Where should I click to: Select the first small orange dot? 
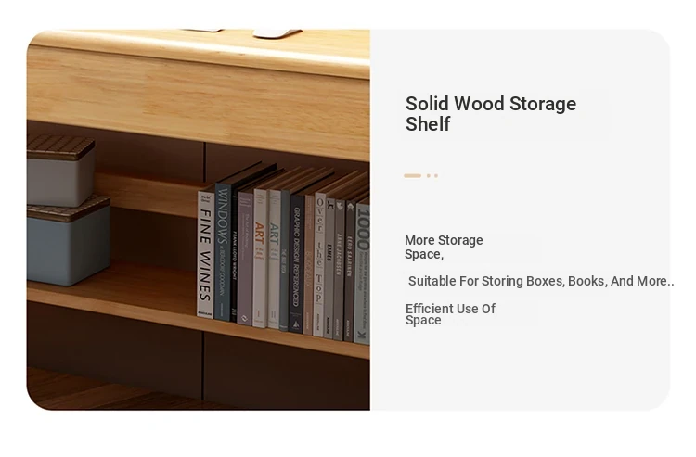coord(429,176)
